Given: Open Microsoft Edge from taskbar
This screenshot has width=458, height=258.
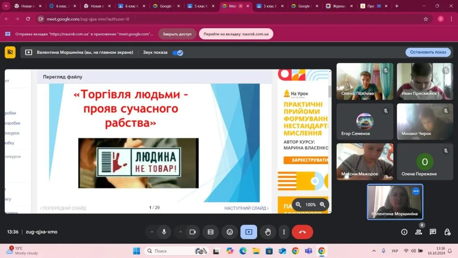Looking at the screenshot, I should pyautogui.click(x=243, y=251).
